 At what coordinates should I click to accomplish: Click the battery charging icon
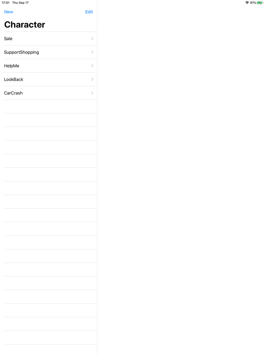260,3
